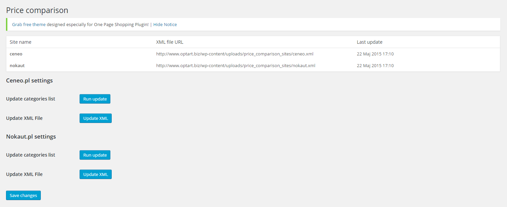Select the ceneo site name cell
The height and width of the screenshot is (207, 507).
(16, 54)
